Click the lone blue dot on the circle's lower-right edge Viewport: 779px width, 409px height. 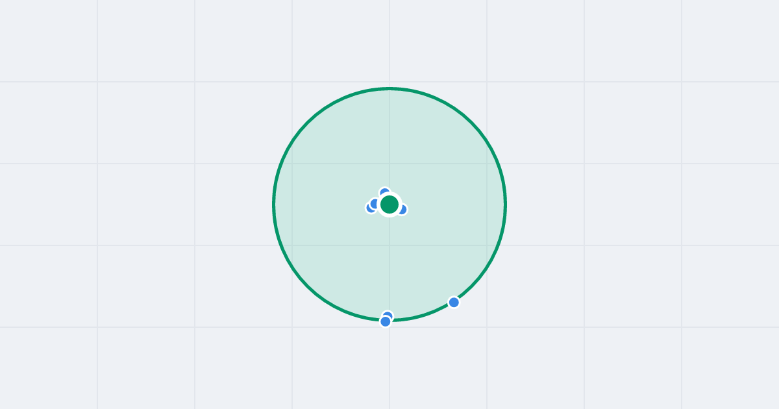(x=454, y=302)
